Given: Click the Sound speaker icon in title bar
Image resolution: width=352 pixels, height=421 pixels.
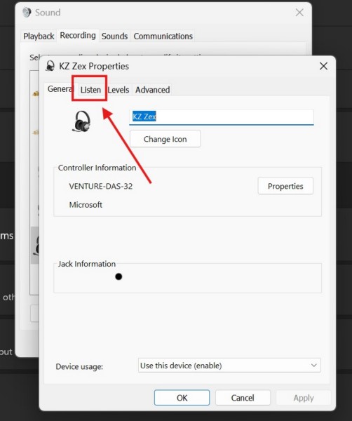Looking at the screenshot, I should click(x=27, y=13).
